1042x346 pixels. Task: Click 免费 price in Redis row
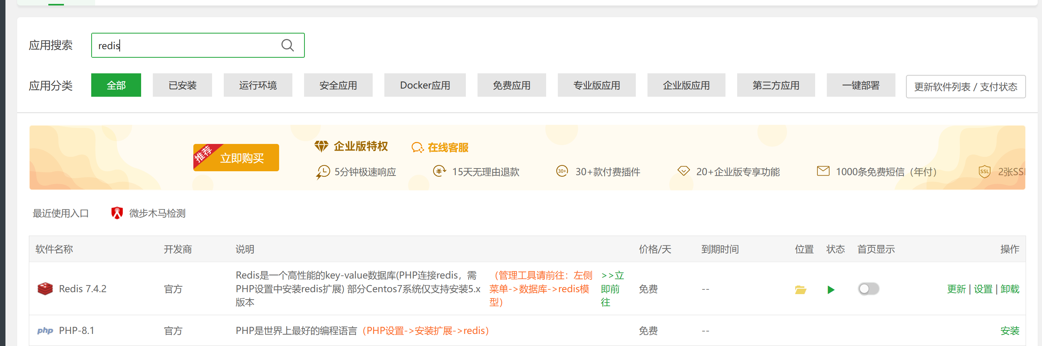point(648,289)
